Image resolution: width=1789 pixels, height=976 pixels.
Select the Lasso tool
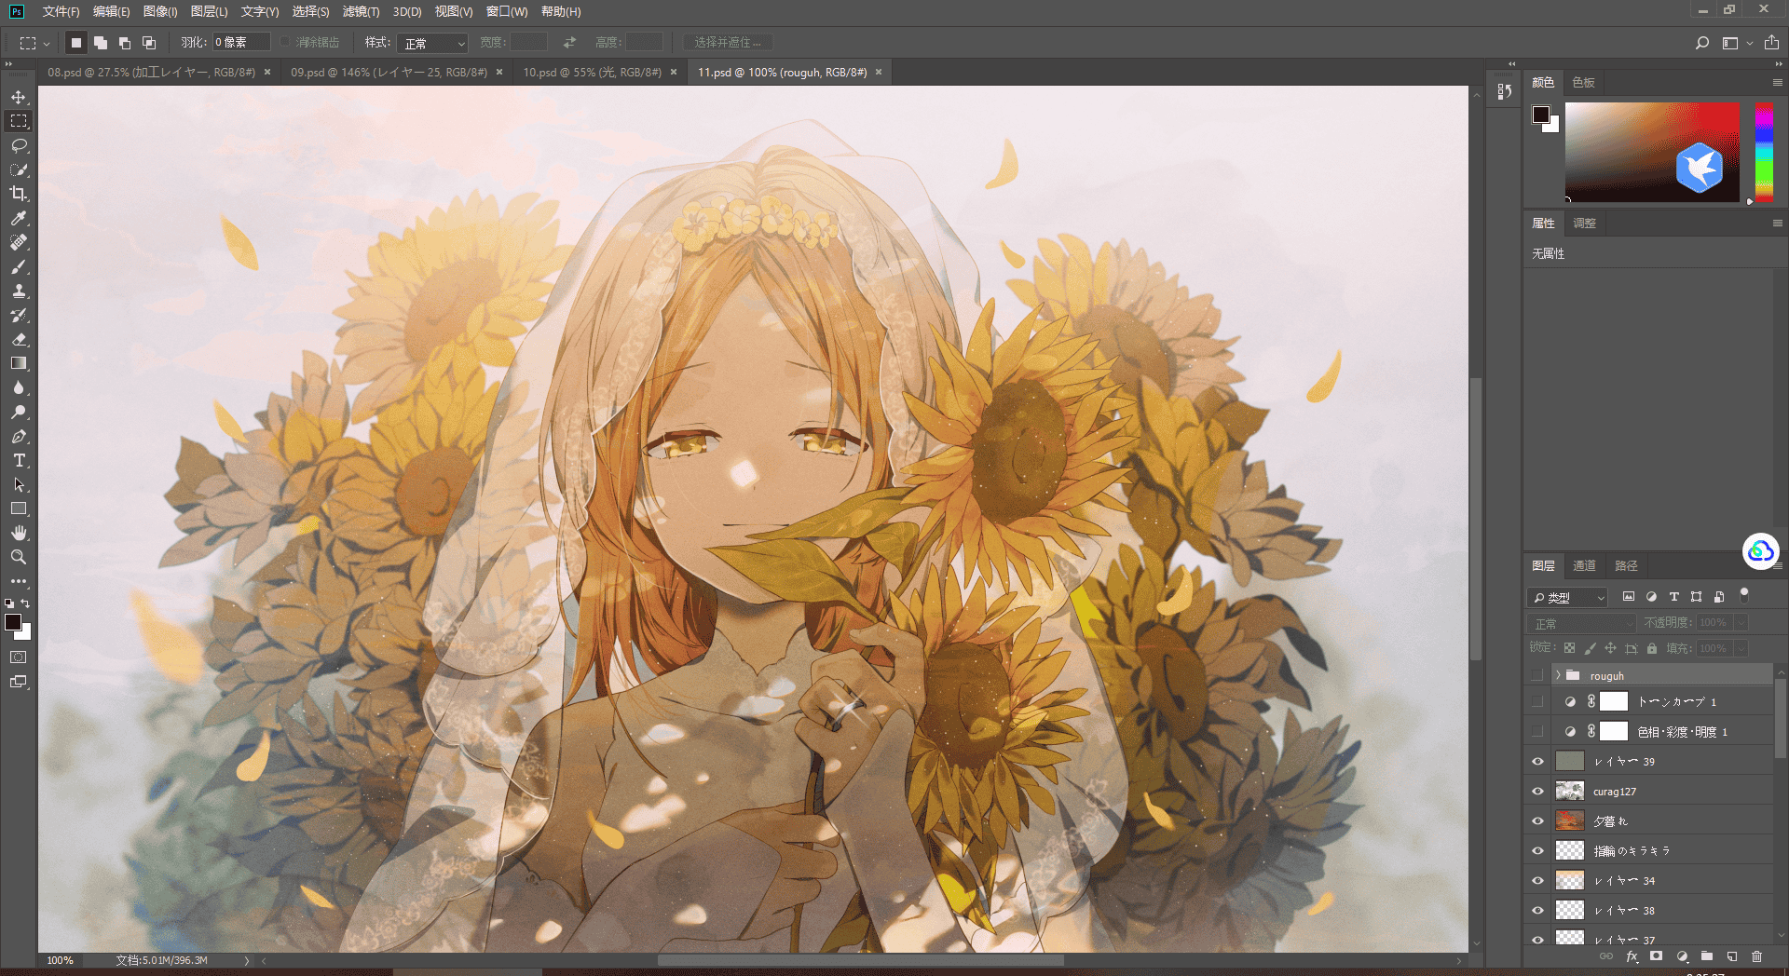(x=19, y=145)
